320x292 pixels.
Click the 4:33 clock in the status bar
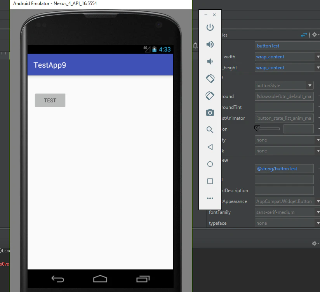165,49
